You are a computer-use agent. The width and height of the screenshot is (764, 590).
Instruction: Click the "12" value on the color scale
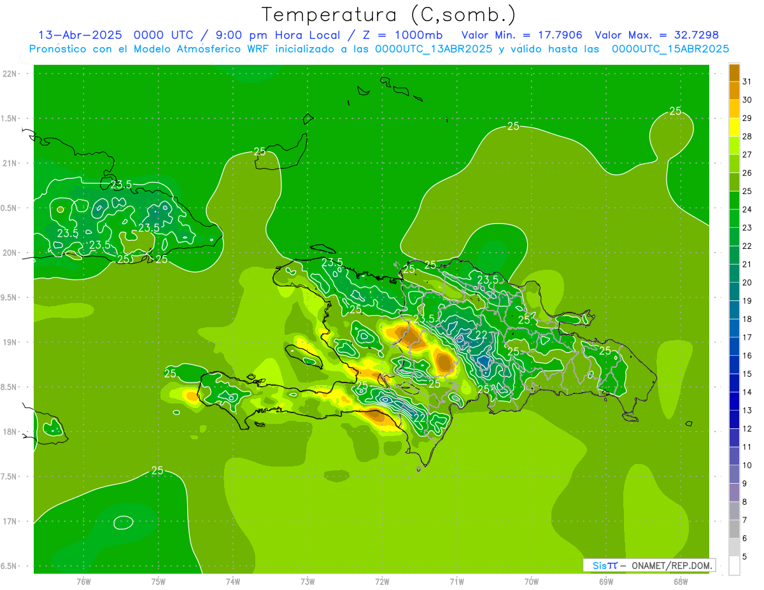click(747, 428)
